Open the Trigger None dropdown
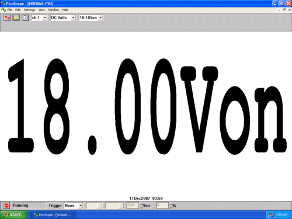Viewport: 292px width, 219px height. [74, 206]
